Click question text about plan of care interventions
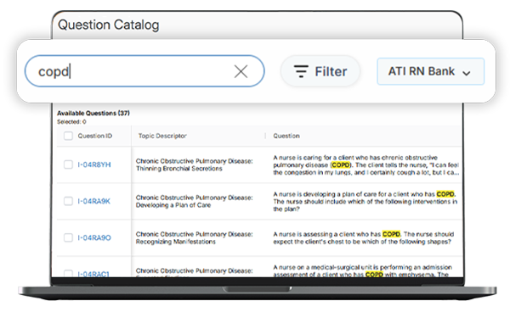This screenshot has width=510, height=312. (365, 202)
